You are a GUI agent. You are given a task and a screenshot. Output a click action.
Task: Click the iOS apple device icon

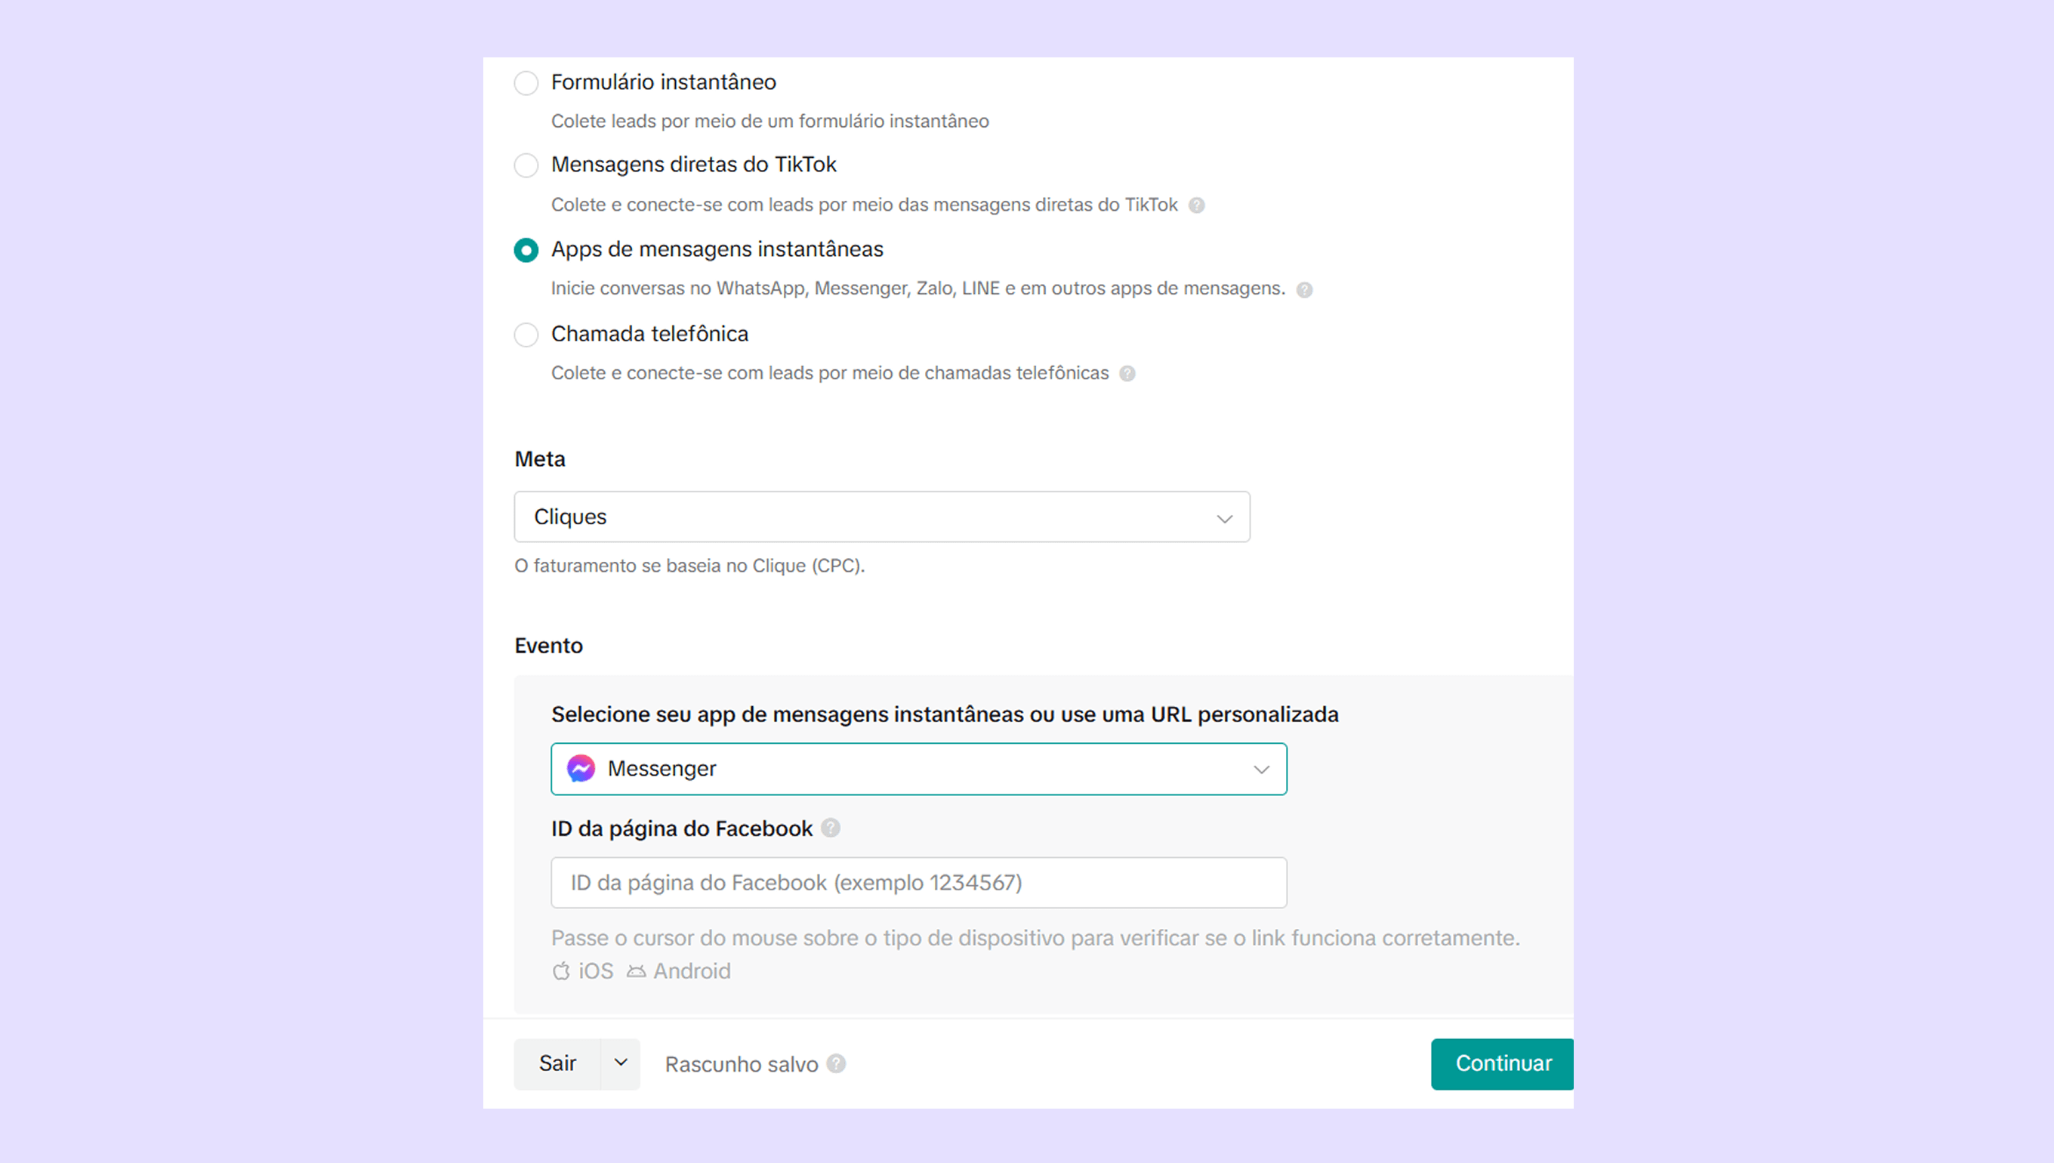tap(561, 971)
